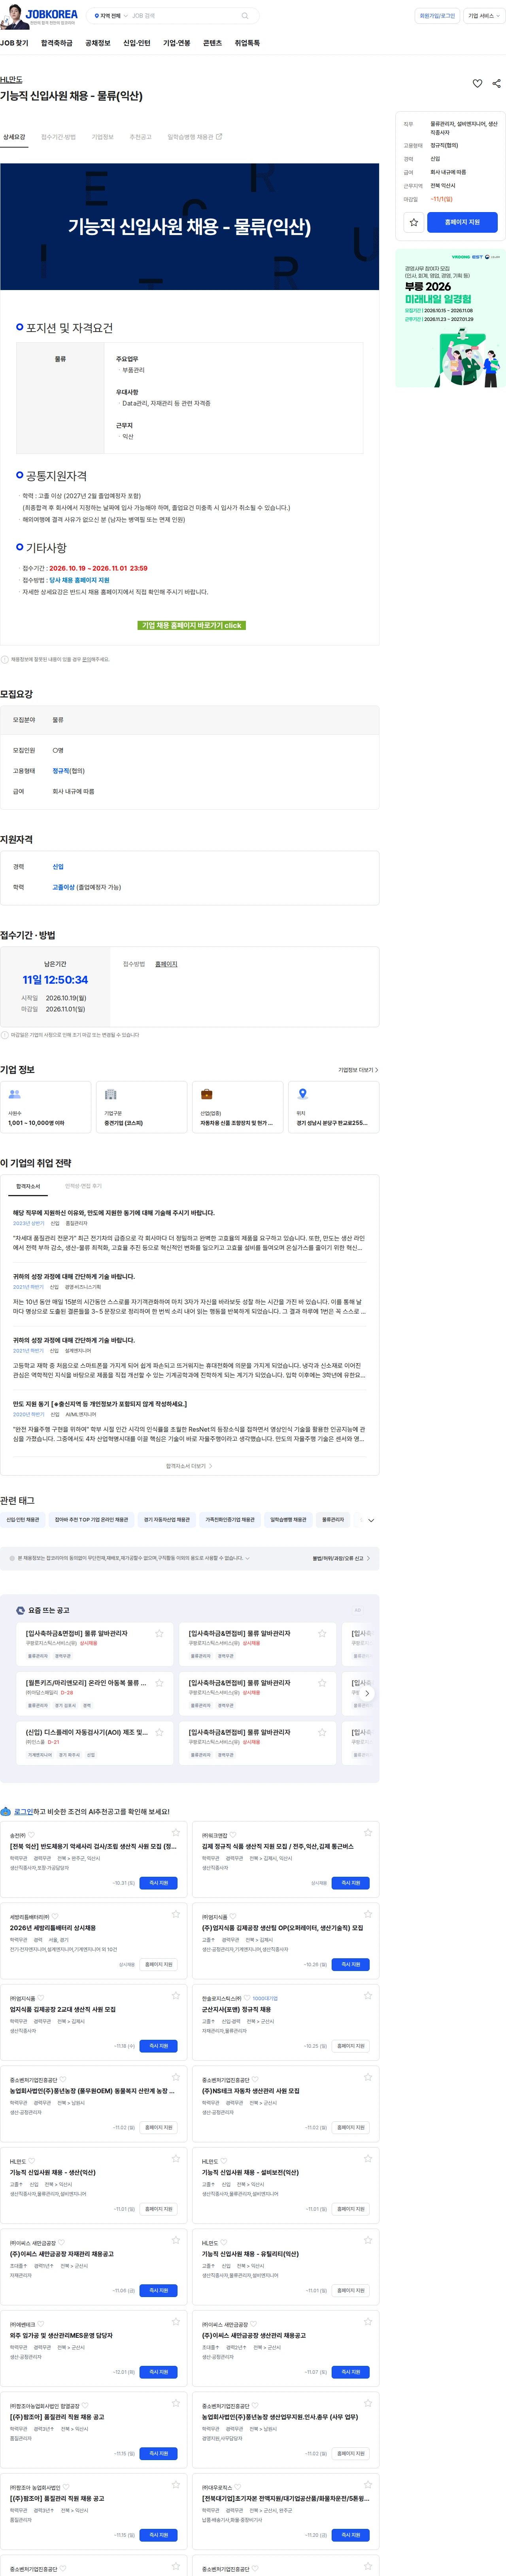Screen dimensions: 506x2576
Task: Click the employee count people icon
Action: pyautogui.click(x=15, y=1094)
